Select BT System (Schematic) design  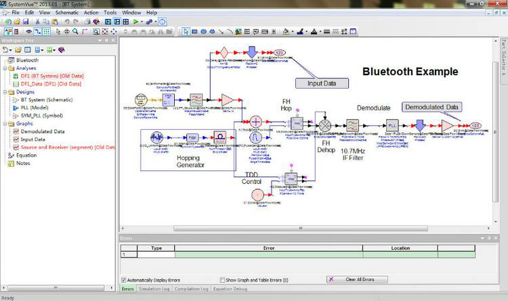click(x=46, y=99)
